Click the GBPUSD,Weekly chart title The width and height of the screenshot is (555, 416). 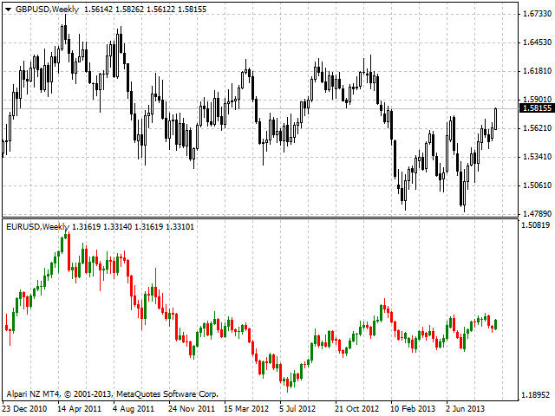47,10
